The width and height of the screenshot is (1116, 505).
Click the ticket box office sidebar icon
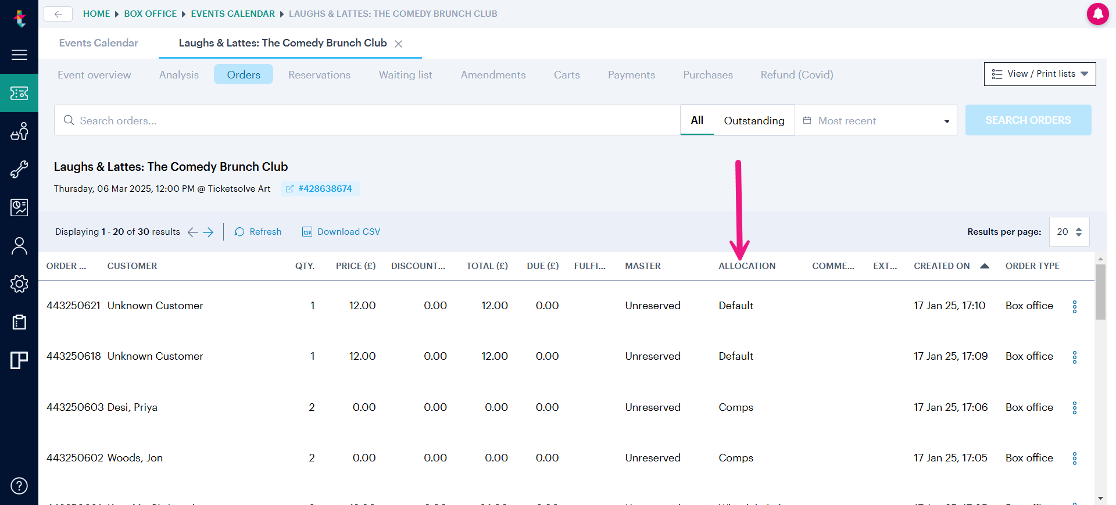click(x=19, y=93)
